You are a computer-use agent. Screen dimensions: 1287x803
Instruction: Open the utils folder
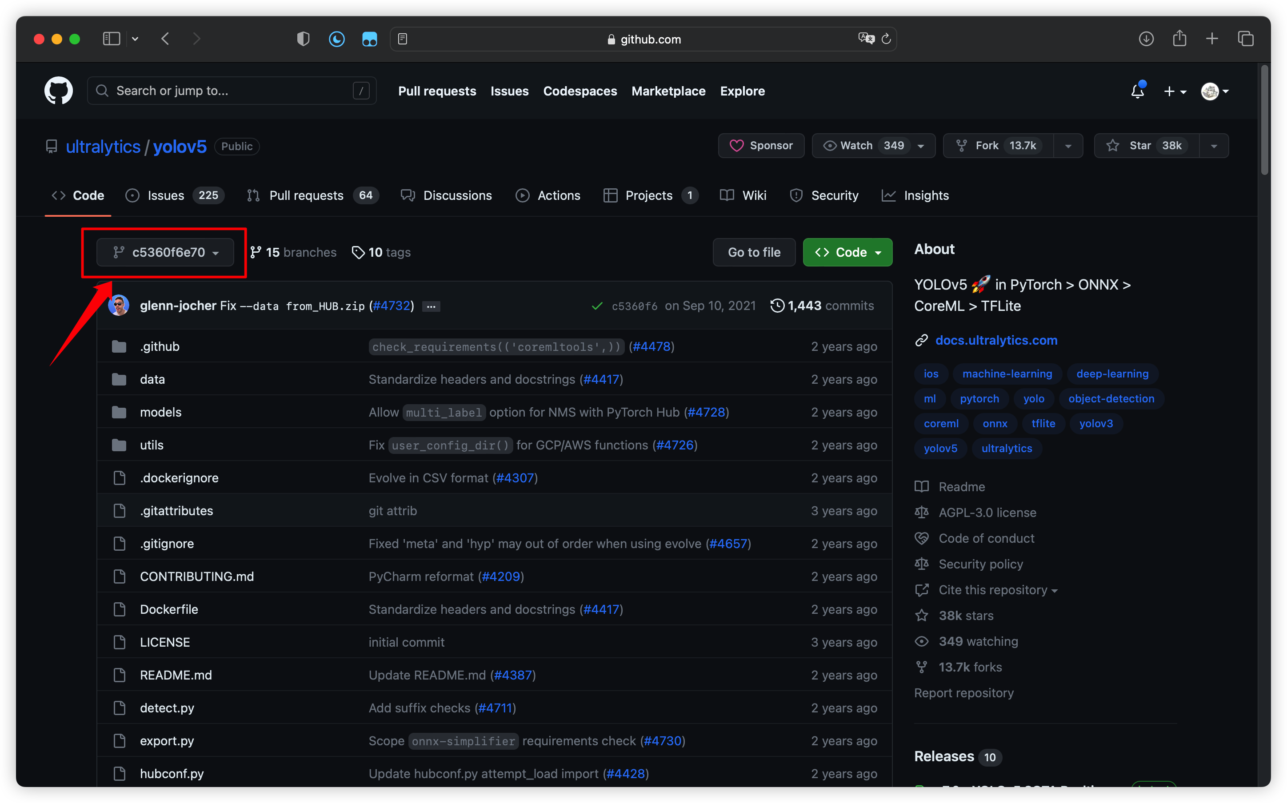pyautogui.click(x=152, y=445)
